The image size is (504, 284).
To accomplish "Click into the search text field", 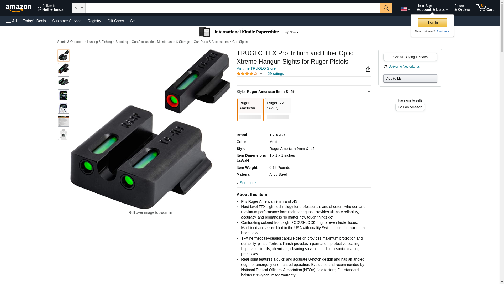I will (233, 8).
